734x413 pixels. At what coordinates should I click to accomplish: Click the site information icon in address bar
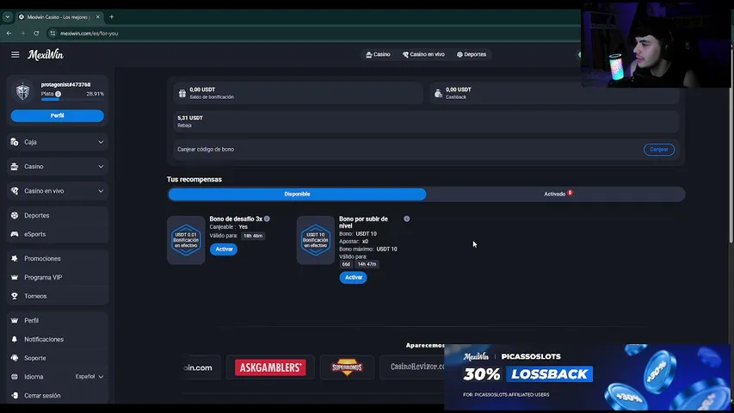tap(52, 34)
